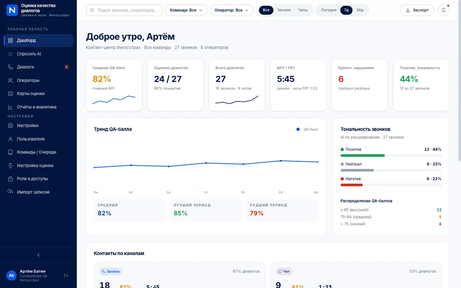Click the QA-балл legend dot
Screen dimensions: 461x288
coord(298,129)
